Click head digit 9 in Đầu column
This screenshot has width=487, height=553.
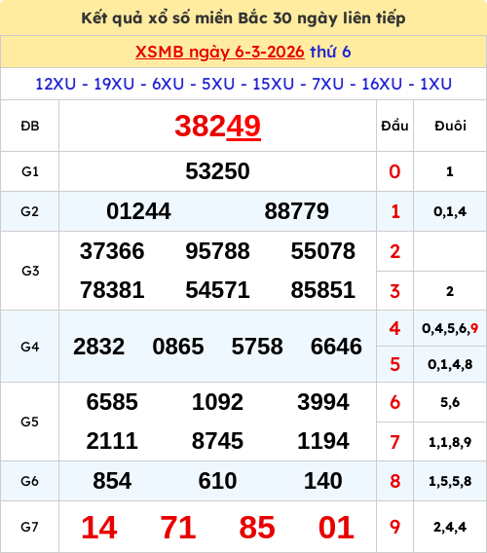[x=394, y=527]
